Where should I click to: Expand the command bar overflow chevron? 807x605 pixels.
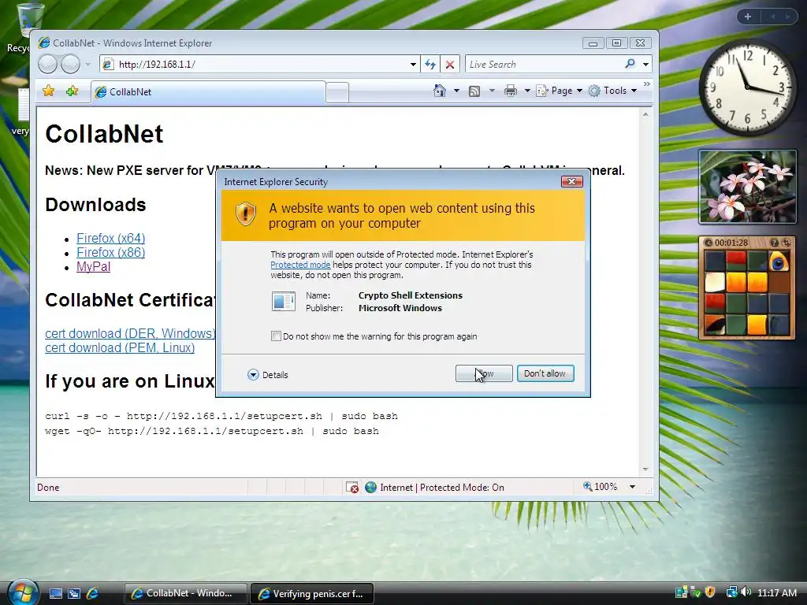pos(647,84)
